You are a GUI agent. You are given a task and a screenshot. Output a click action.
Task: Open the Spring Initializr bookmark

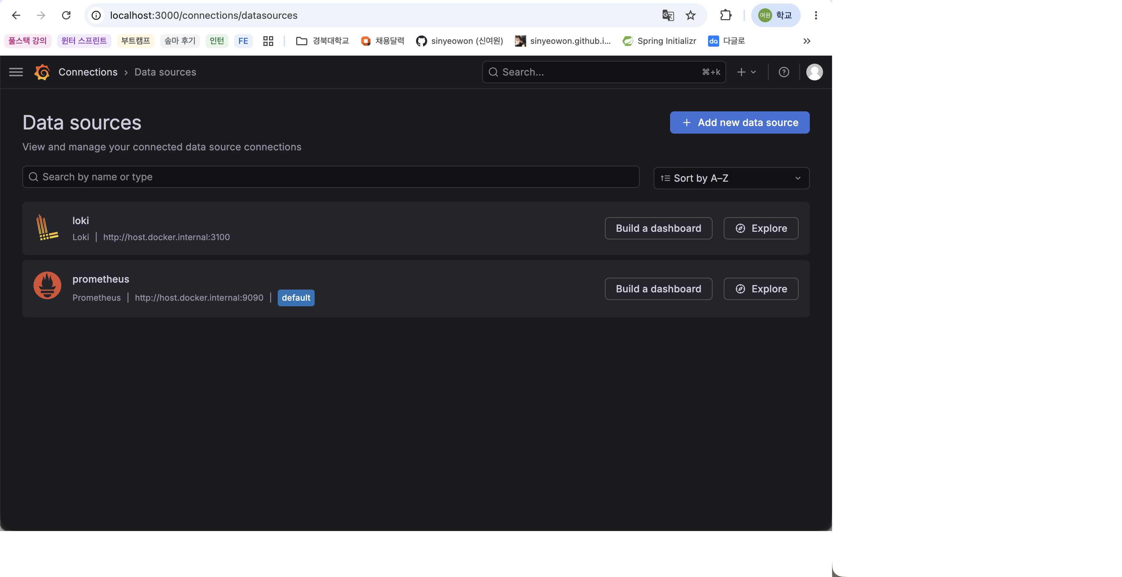659,41
